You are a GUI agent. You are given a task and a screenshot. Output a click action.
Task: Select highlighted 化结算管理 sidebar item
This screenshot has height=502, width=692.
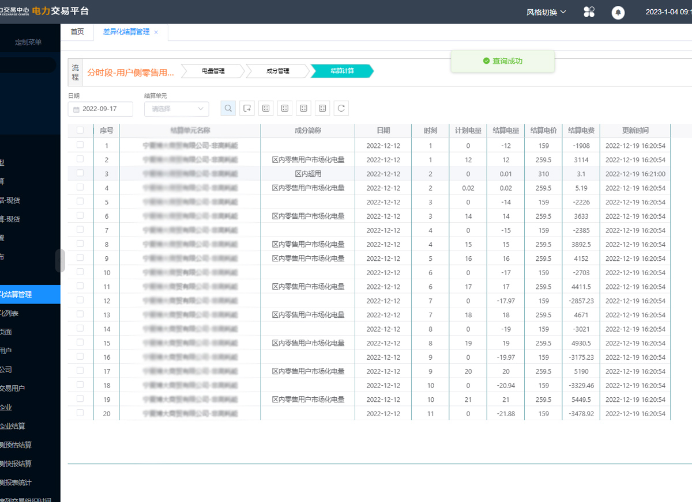click(x=30, y=294)
